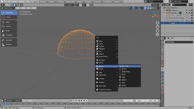
Task: Switch perspective/orthographic grid icon
Action: point(157,35)
